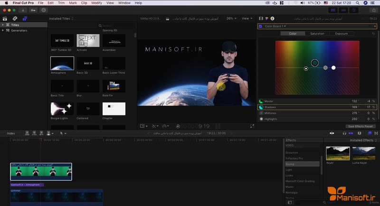This screenshot has width=380, height=206.
Task: Reset the color board with reset arrow
Action: click(373, 34)
